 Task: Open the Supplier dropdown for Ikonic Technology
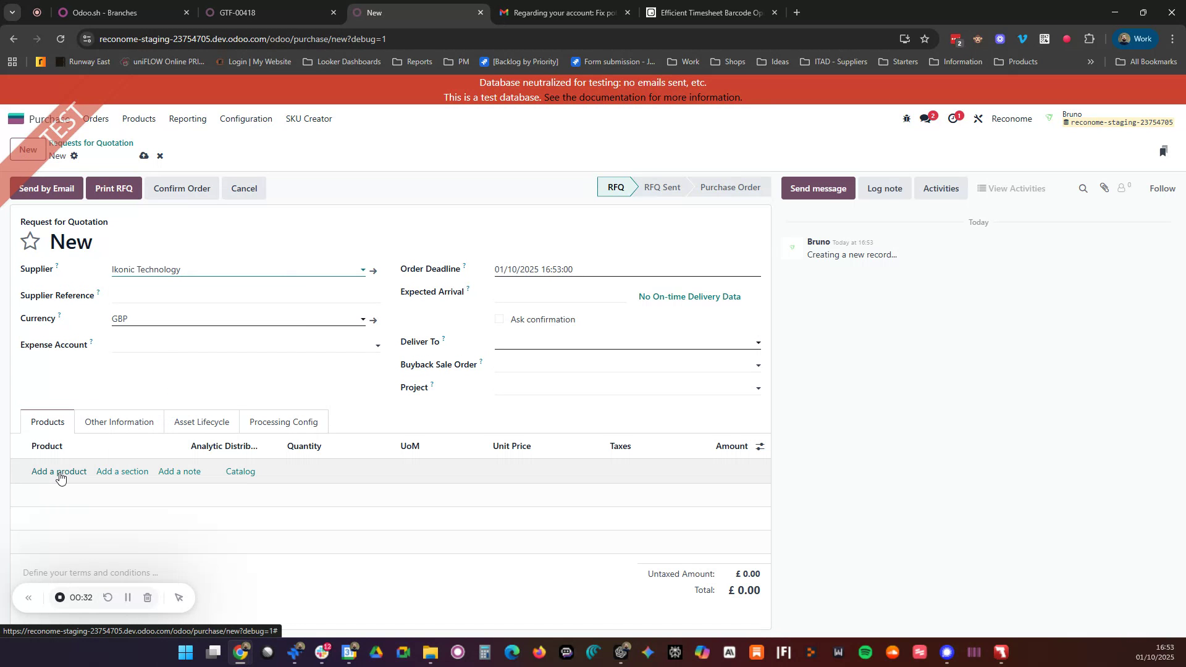[363, 270]
